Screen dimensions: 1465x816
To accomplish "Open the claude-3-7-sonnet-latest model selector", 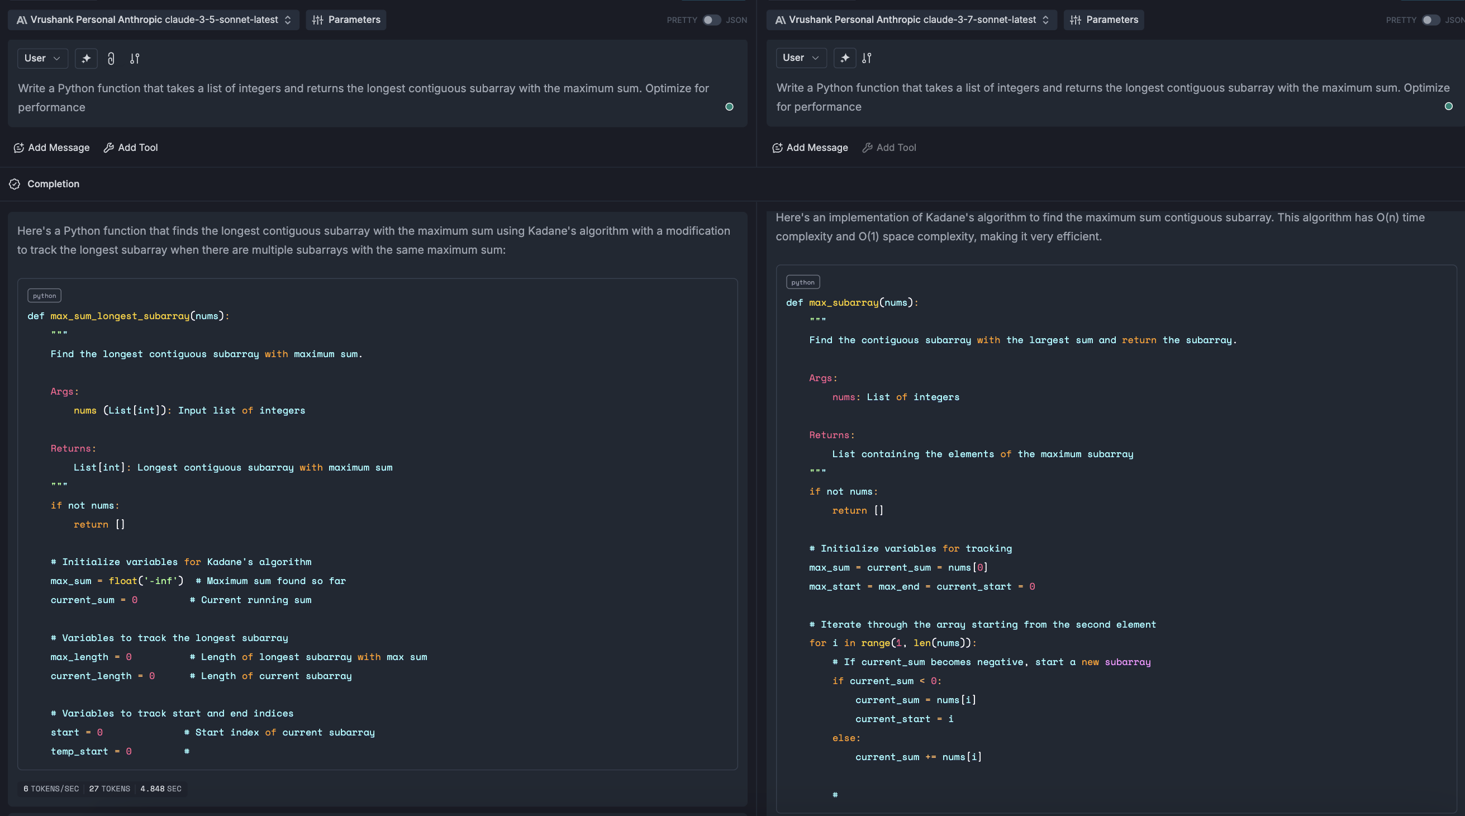I will point(910,20).
